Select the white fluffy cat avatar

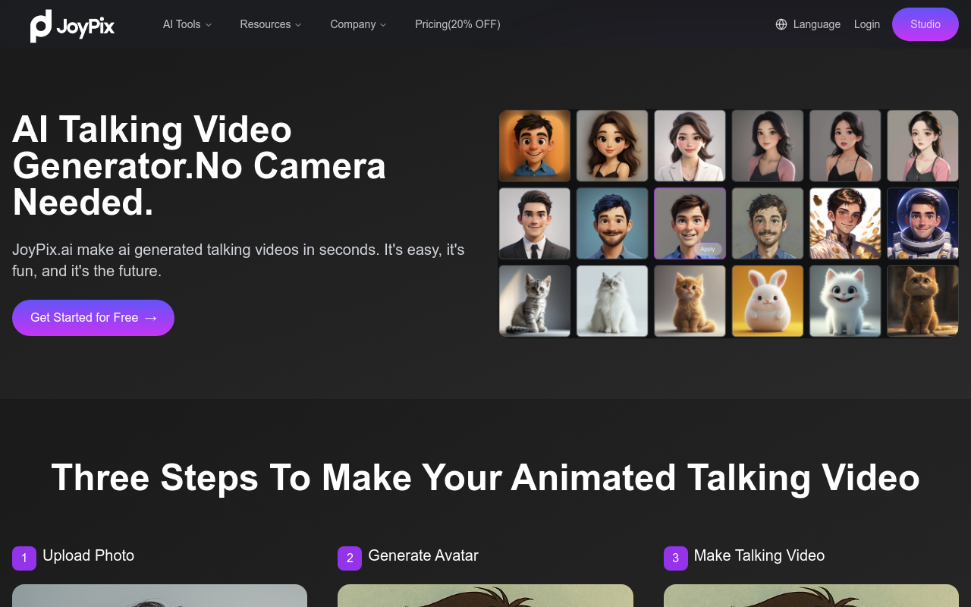click(612, 300)
